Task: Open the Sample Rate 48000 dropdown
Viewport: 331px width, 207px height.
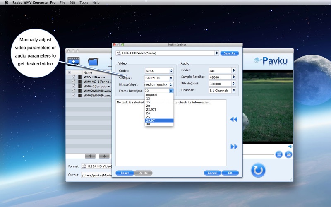Action: point(233,77)
